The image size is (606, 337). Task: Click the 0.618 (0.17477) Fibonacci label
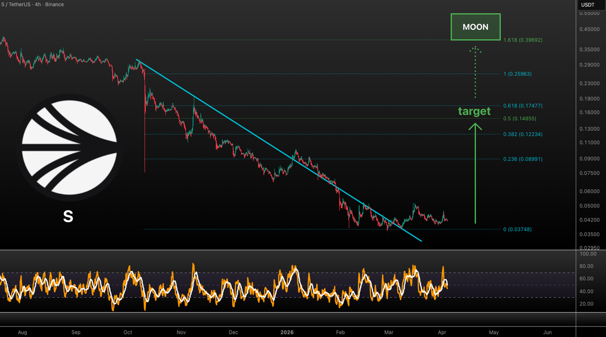(x=523, y=106)
